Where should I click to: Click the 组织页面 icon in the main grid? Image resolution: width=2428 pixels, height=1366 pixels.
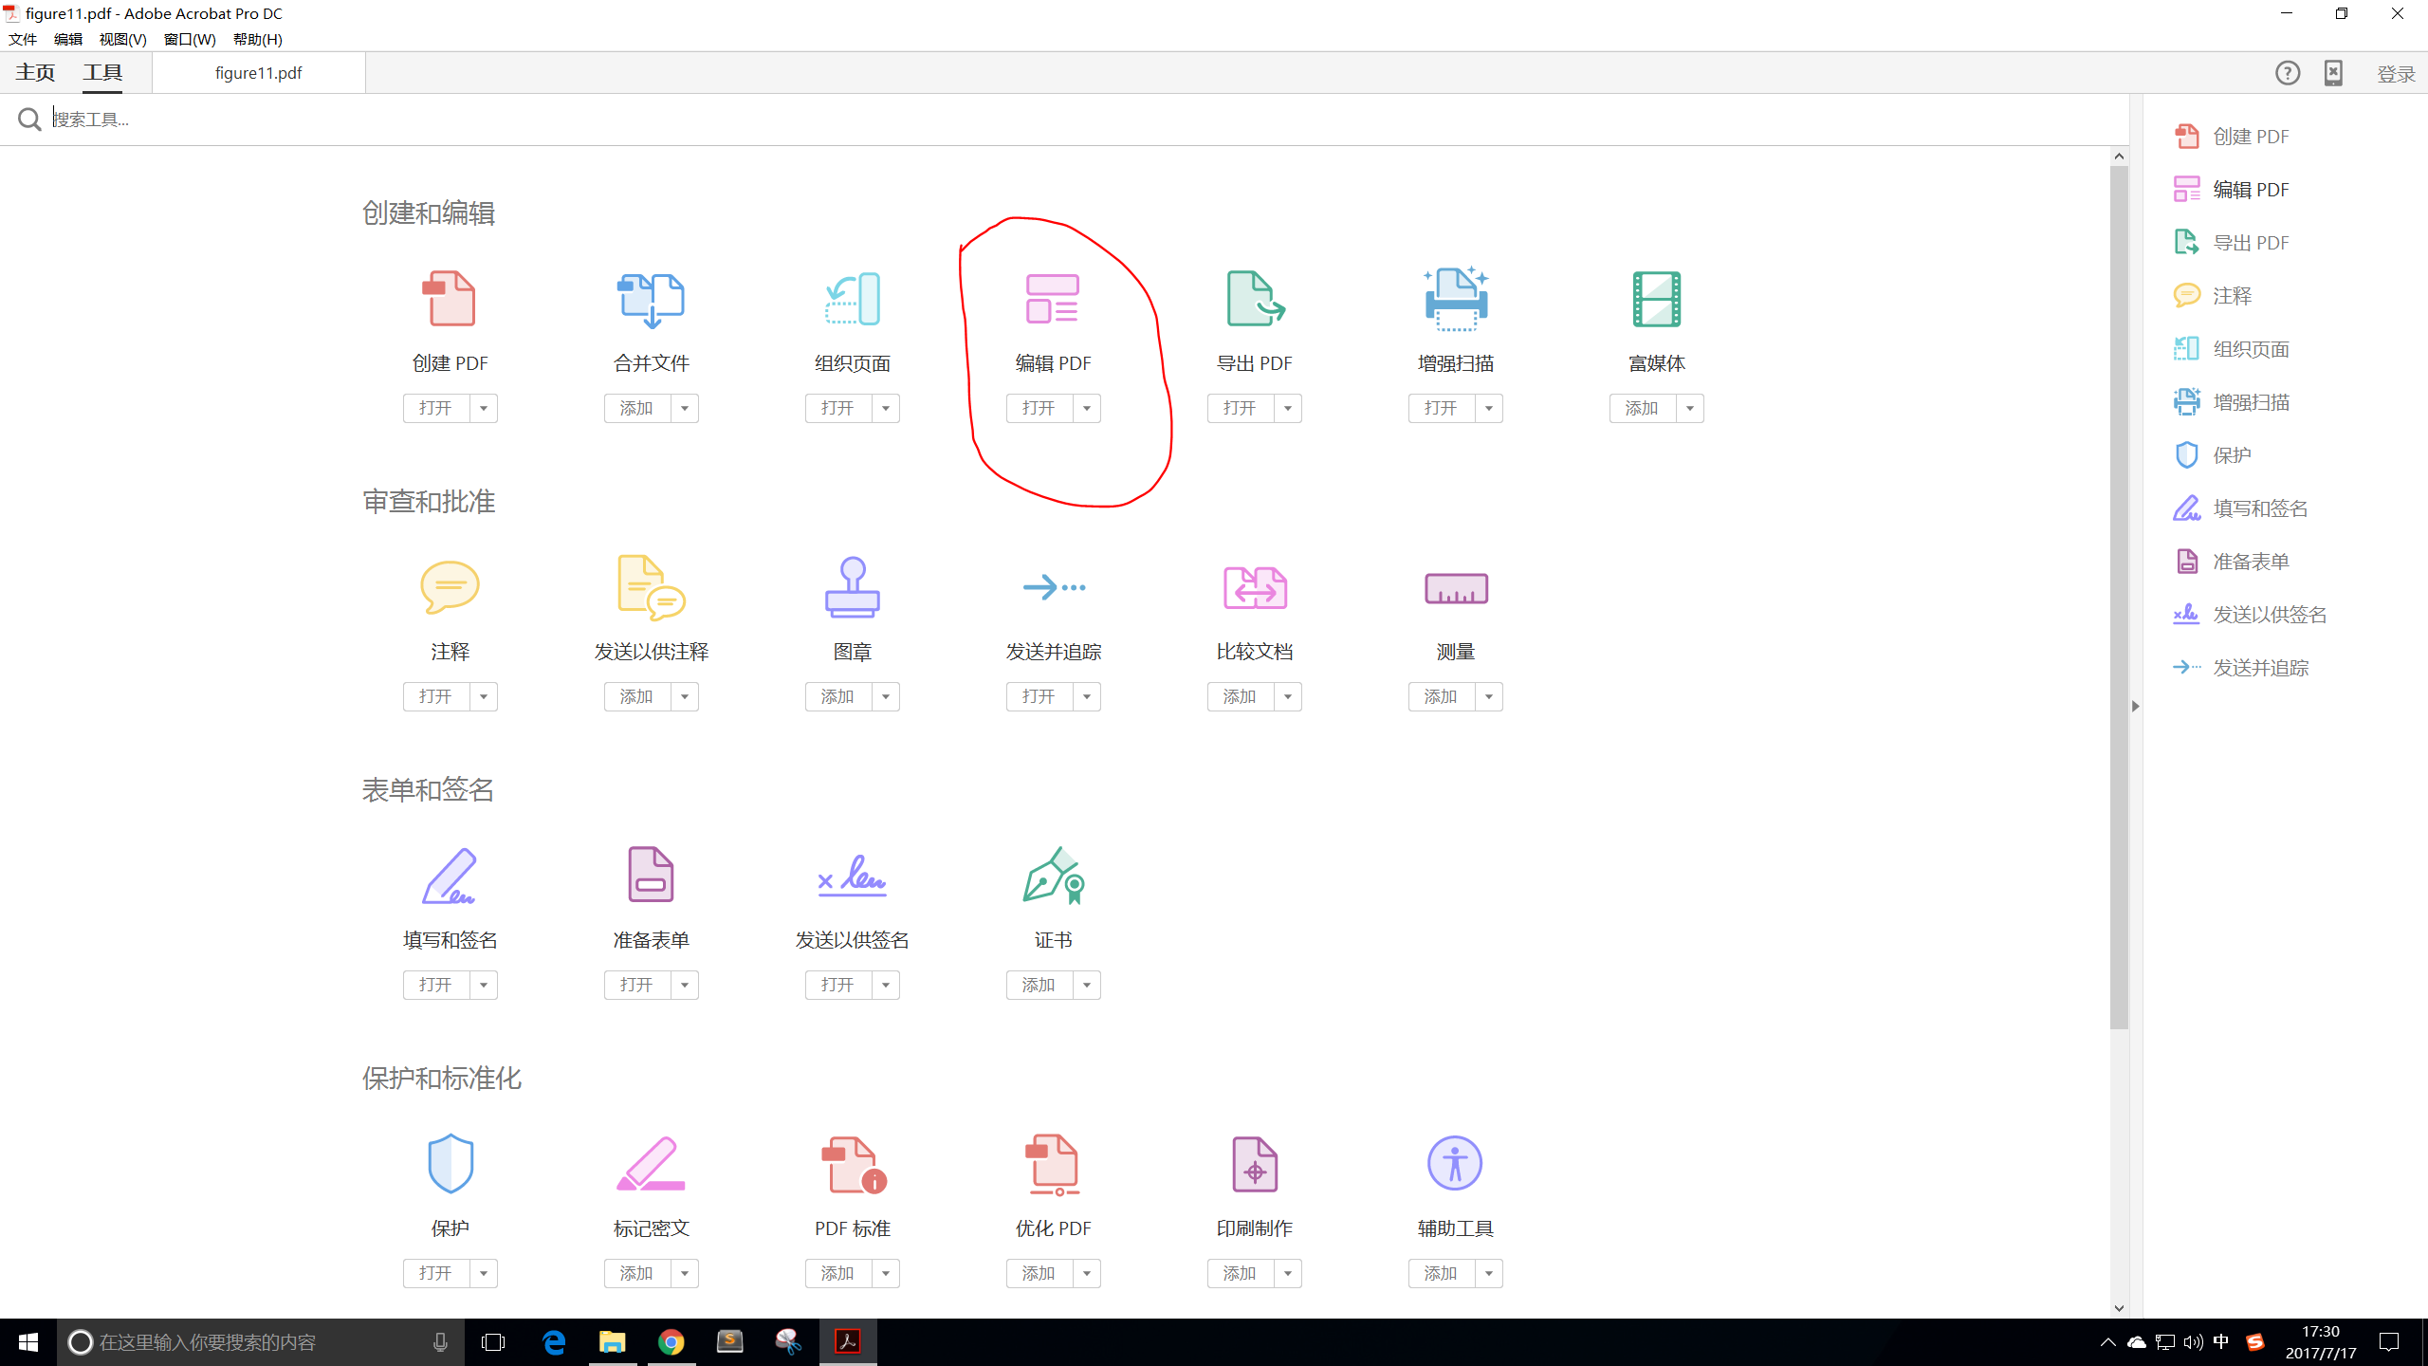coord(852,299)
